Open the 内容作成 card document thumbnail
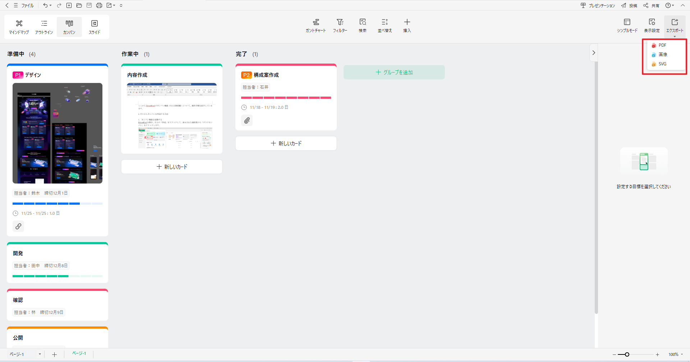690x362 pixels. (x=172, y=116)
